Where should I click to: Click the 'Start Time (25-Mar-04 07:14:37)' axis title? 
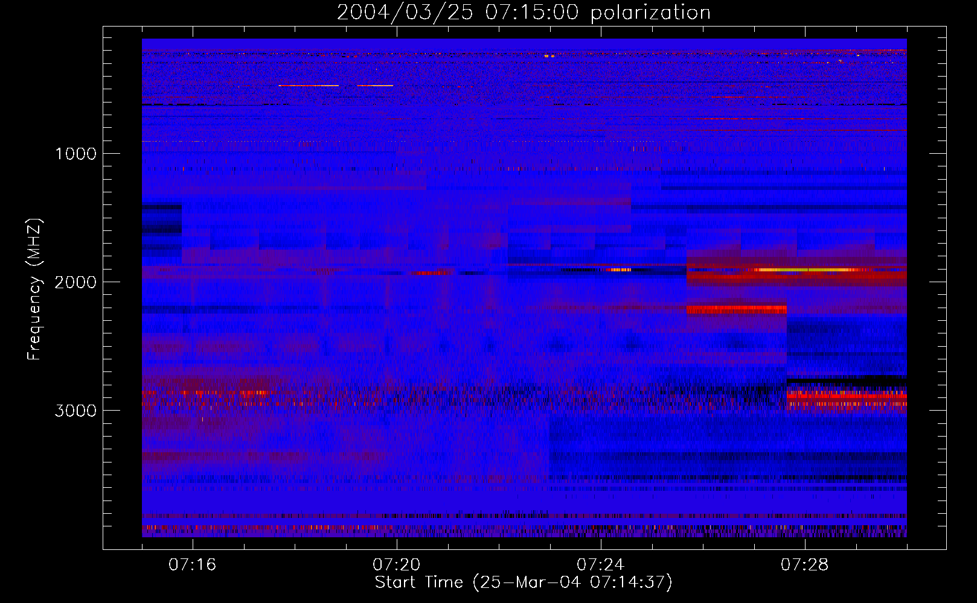click(x=524, y=582)
